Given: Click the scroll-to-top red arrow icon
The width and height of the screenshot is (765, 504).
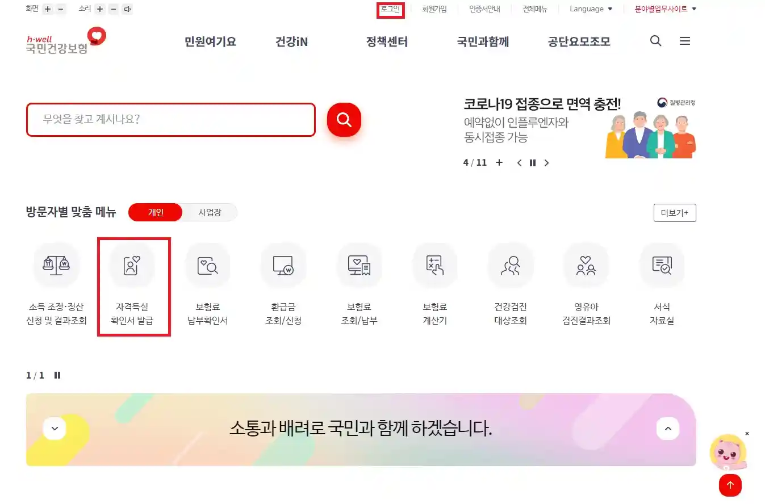Looking at the screenshot, I should click(730, 485).
